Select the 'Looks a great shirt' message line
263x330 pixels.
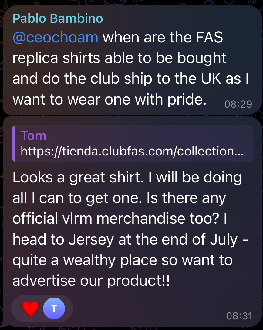127,177
